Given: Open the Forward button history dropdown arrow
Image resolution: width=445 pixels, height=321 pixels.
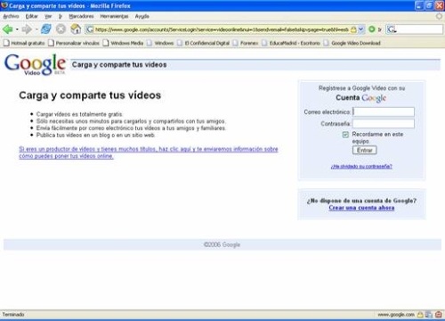Looking at the screenshot, I should click(36, 29).
